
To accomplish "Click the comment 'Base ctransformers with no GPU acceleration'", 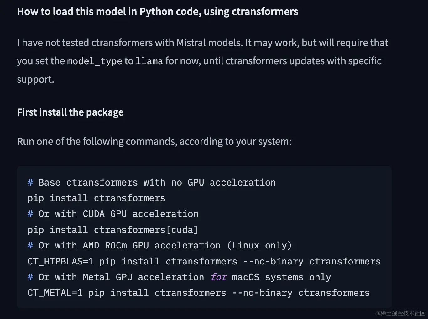I will (x=152, y=182).
